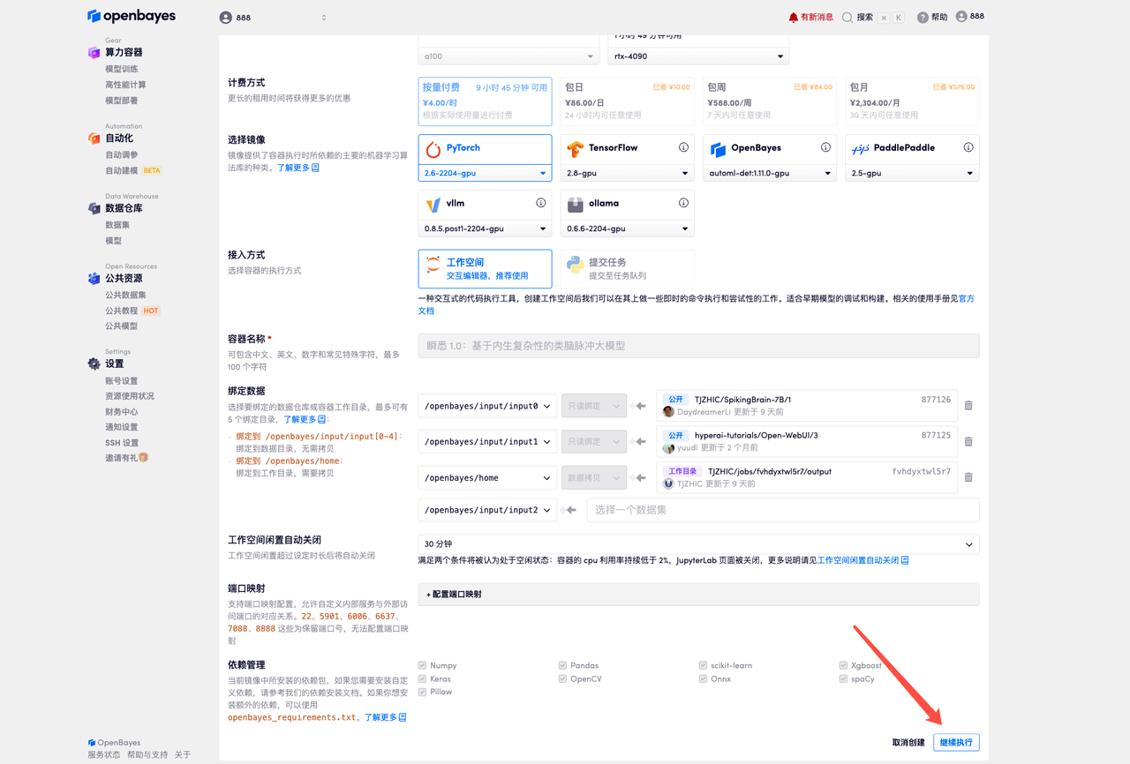Toggle the spaCy checkbox

point(843,678)
